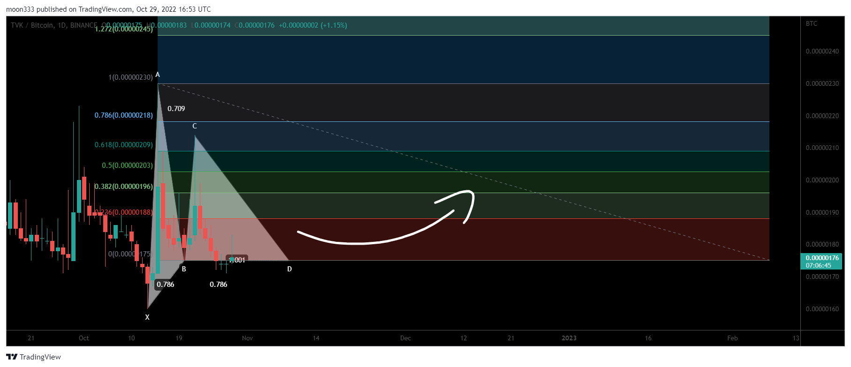Screen dimensions: 851x367
Task: Click the 1(0.00000230) Fibonacci level label
Action: pyautogui.click(x=130, y=77)
